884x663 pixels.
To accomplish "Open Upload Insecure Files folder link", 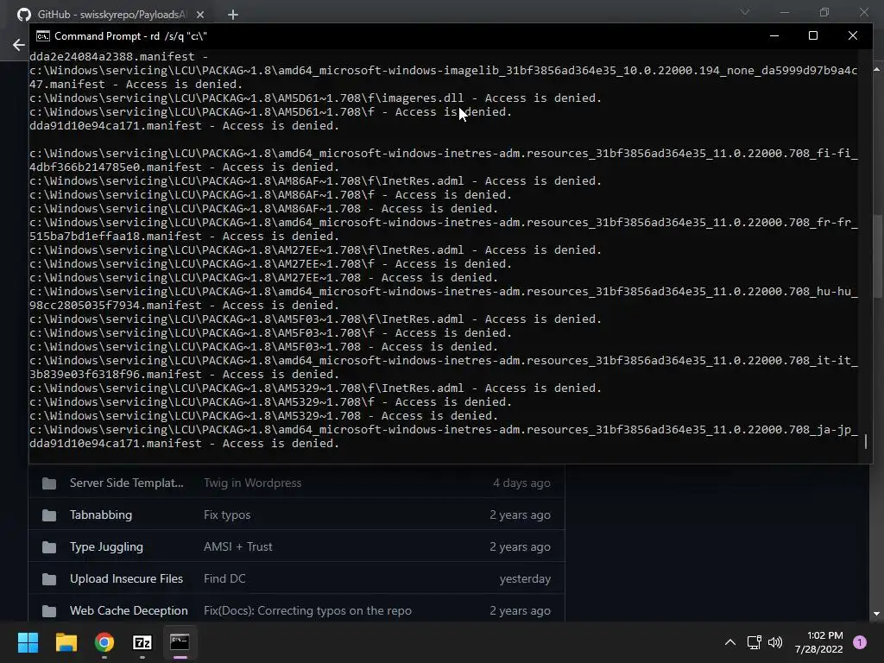I will click(126, 578).
